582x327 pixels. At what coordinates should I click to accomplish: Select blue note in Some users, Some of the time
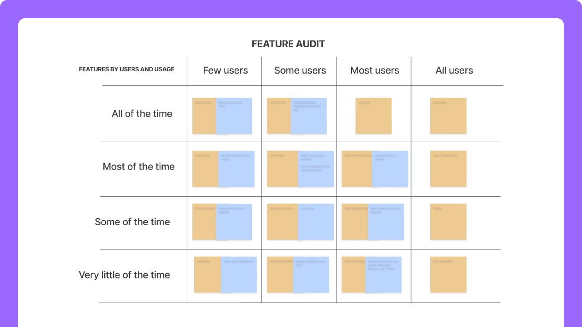click(x=316, y=222)
